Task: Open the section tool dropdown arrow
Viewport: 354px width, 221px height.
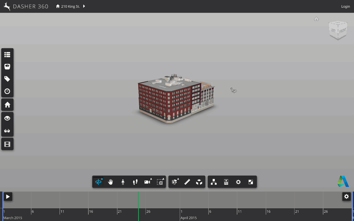Action: 178,178
